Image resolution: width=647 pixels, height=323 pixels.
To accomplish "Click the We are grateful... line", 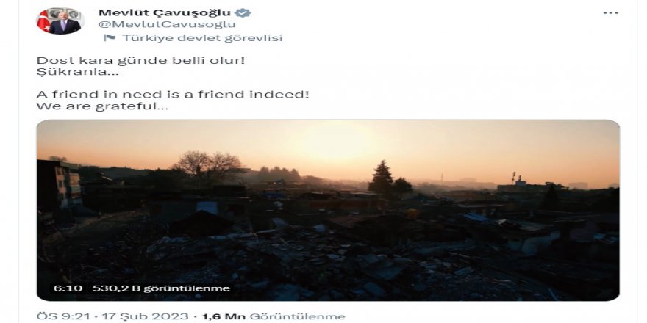I will pyautogui.click(x=102, y=106).
